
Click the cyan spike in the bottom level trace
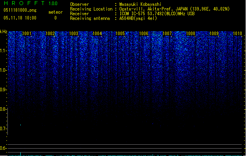tap(21, 154)
